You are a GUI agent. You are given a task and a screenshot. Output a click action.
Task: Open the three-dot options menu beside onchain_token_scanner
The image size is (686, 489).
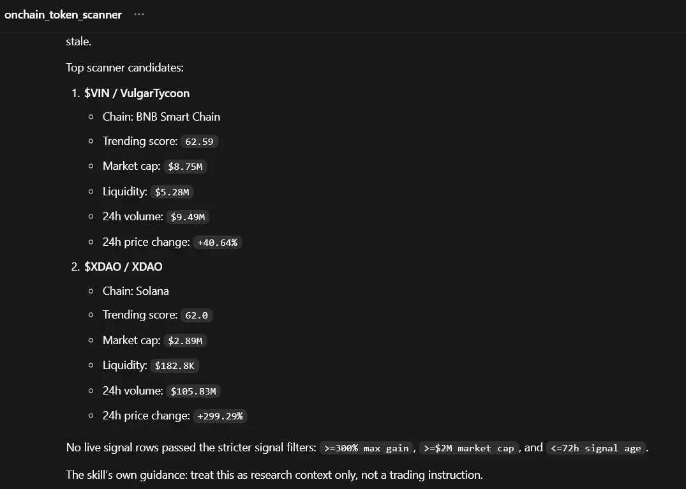click(138, 15)
